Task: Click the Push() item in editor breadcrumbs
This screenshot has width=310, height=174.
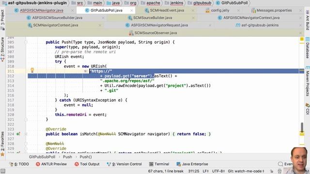Action: click(x=86, y=157)
